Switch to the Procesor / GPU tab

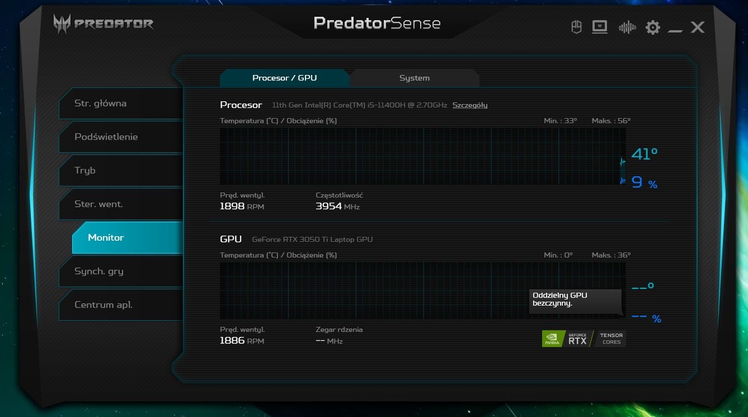[284, 78]
